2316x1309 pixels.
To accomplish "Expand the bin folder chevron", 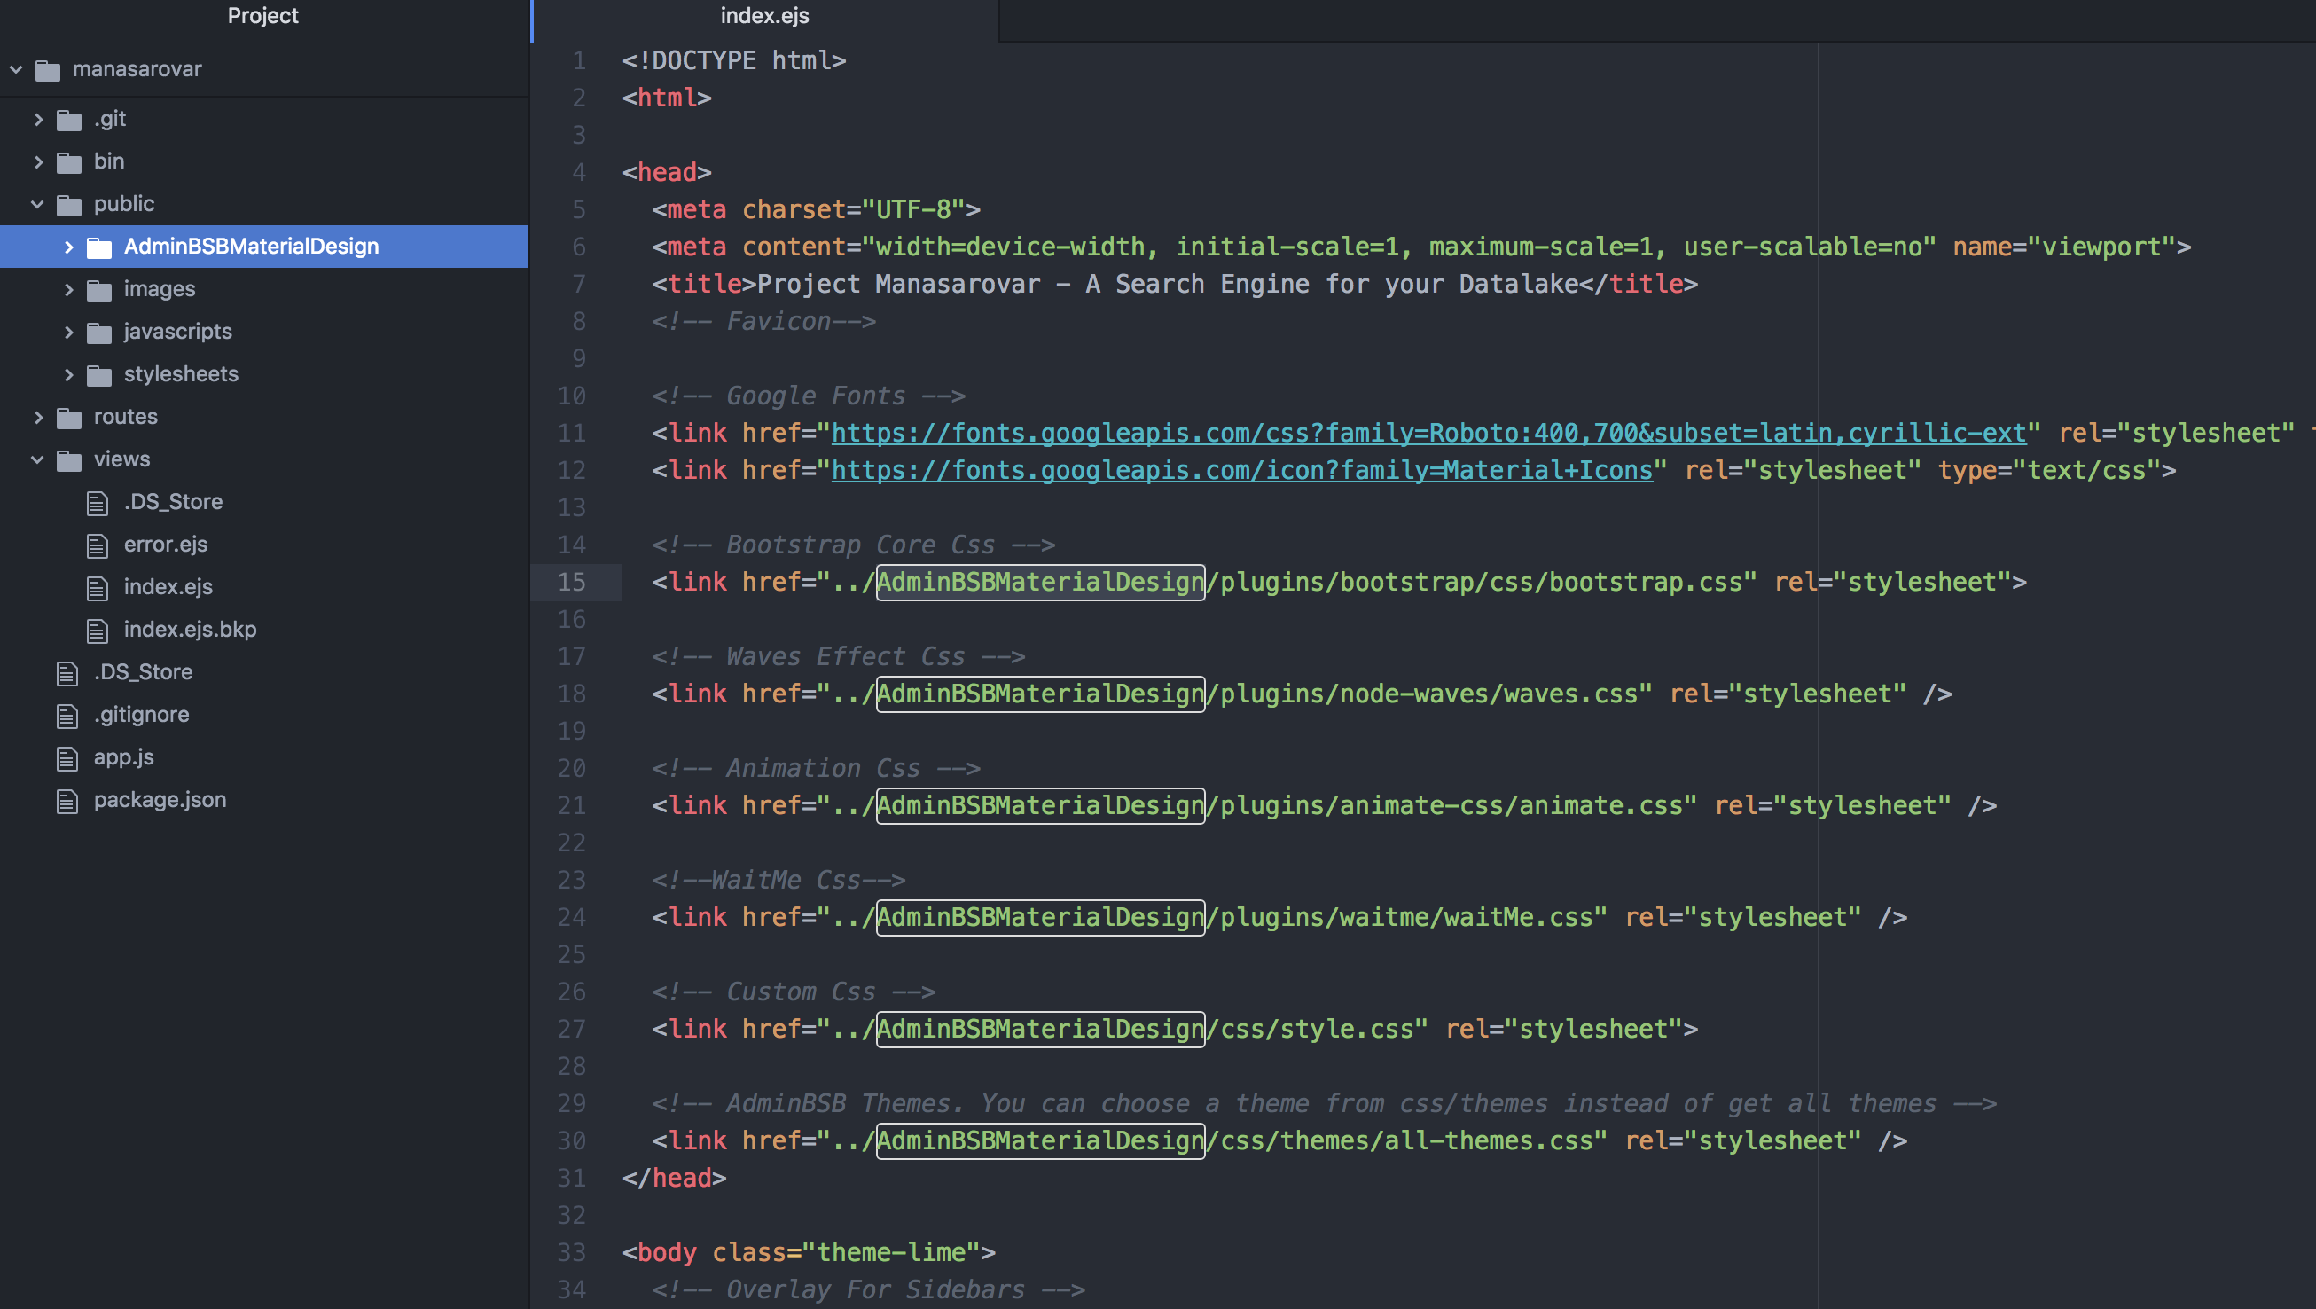I will click(x=38, y=161).
